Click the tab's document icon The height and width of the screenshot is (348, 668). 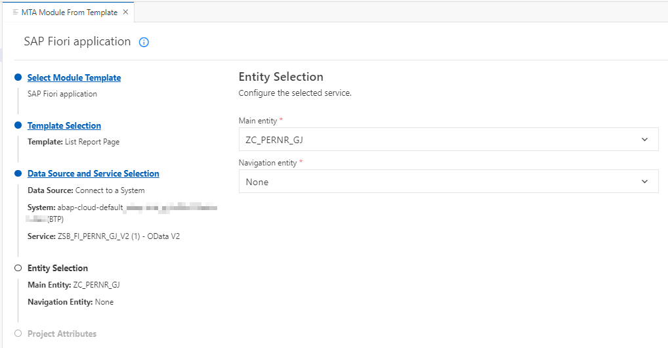[x=15, y=12]
